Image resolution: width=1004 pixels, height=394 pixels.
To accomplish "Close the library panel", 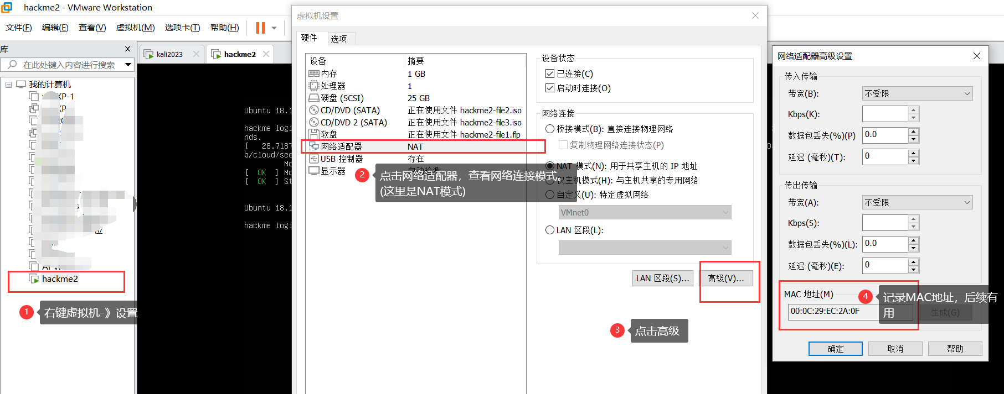I will [x=128, y=49].
